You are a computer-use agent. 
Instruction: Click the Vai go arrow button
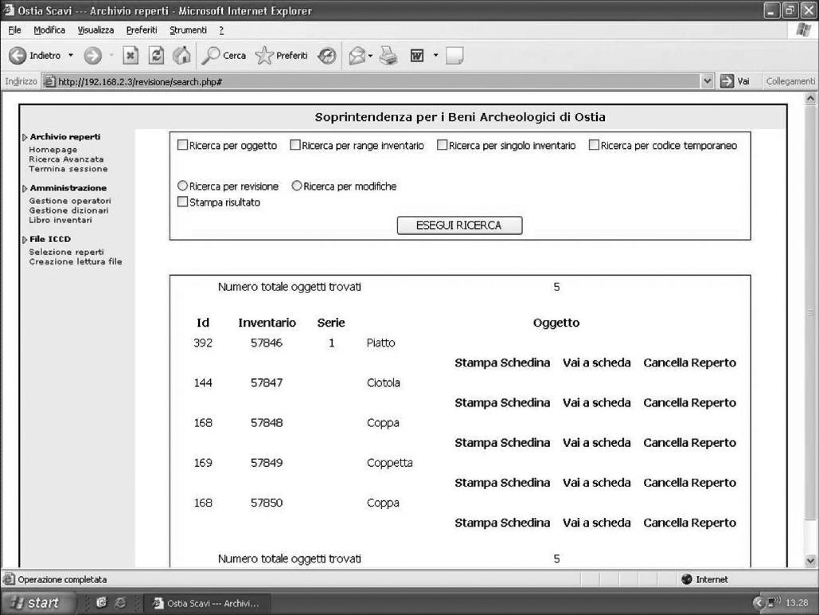727,81
